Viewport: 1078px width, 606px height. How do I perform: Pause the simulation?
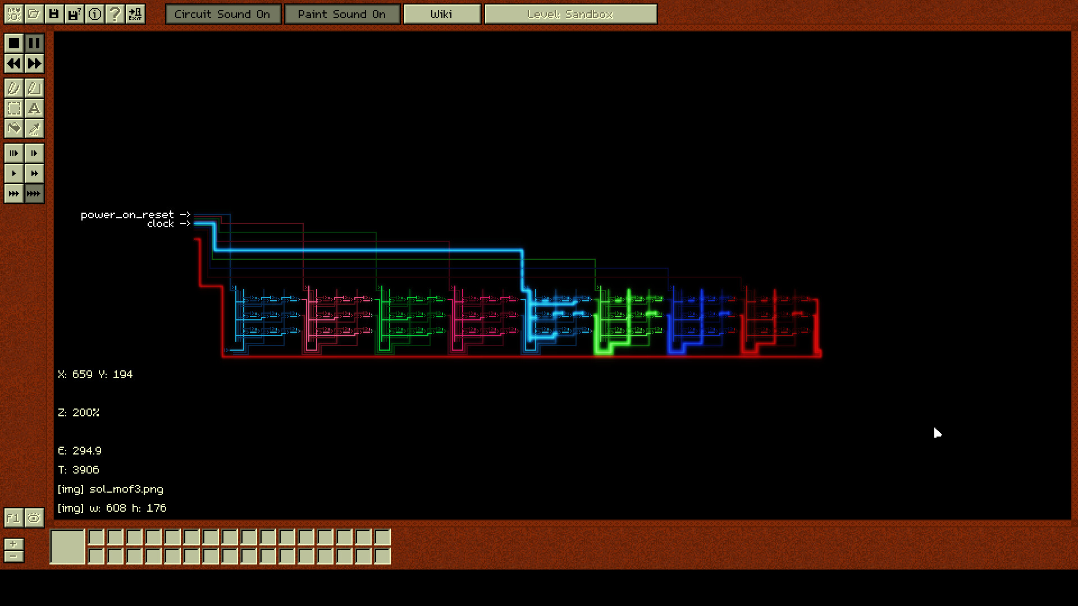coord(34,43)
